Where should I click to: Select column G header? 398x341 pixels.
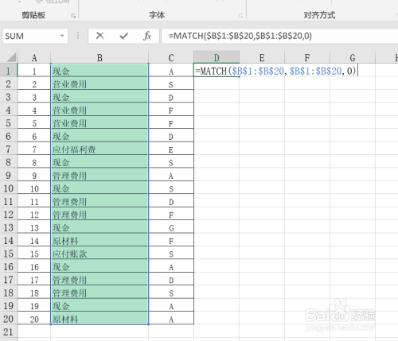click(x=353, y=57)
